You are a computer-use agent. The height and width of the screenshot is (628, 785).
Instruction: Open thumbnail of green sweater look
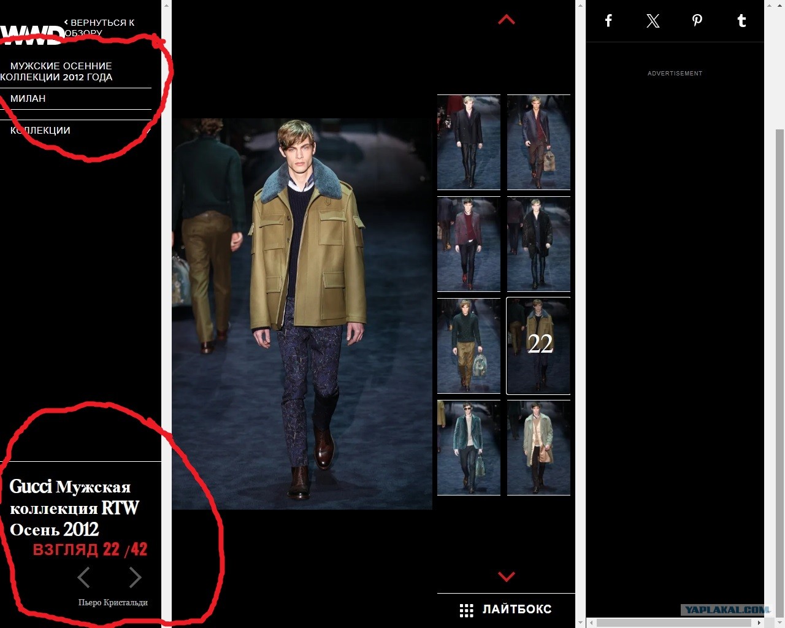[469, 346]
